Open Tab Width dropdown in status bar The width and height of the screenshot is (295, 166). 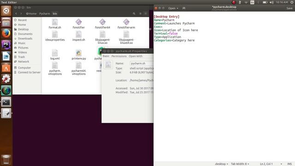click(x=240, y=164)
